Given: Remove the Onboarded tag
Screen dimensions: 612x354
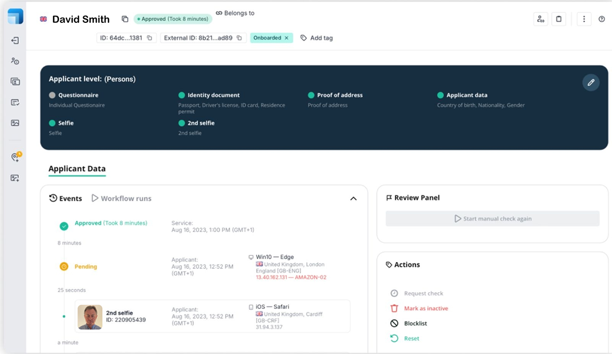Looking at the screenshot, I should click(x=286, y=38).
